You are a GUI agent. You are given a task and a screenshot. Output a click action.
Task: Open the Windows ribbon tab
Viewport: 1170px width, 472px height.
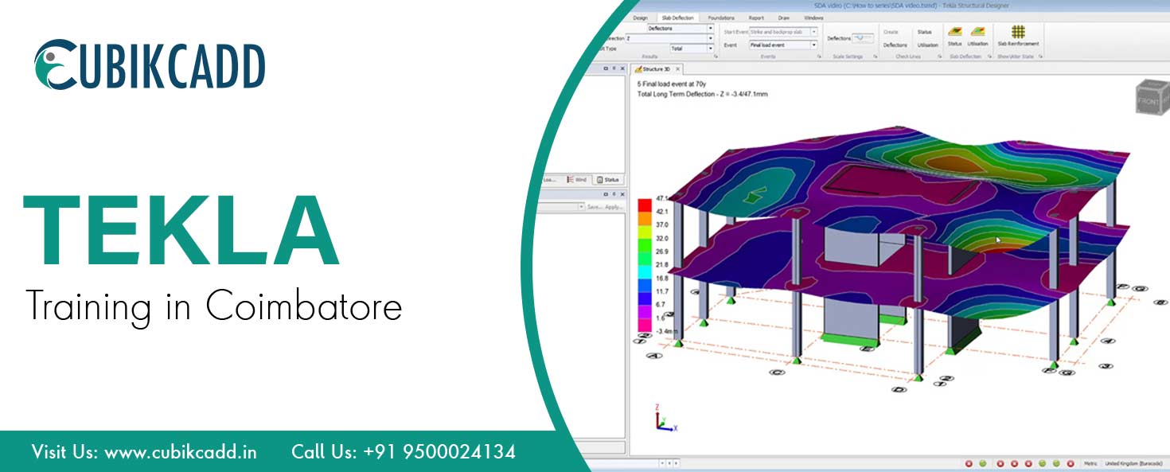[813, 17]
